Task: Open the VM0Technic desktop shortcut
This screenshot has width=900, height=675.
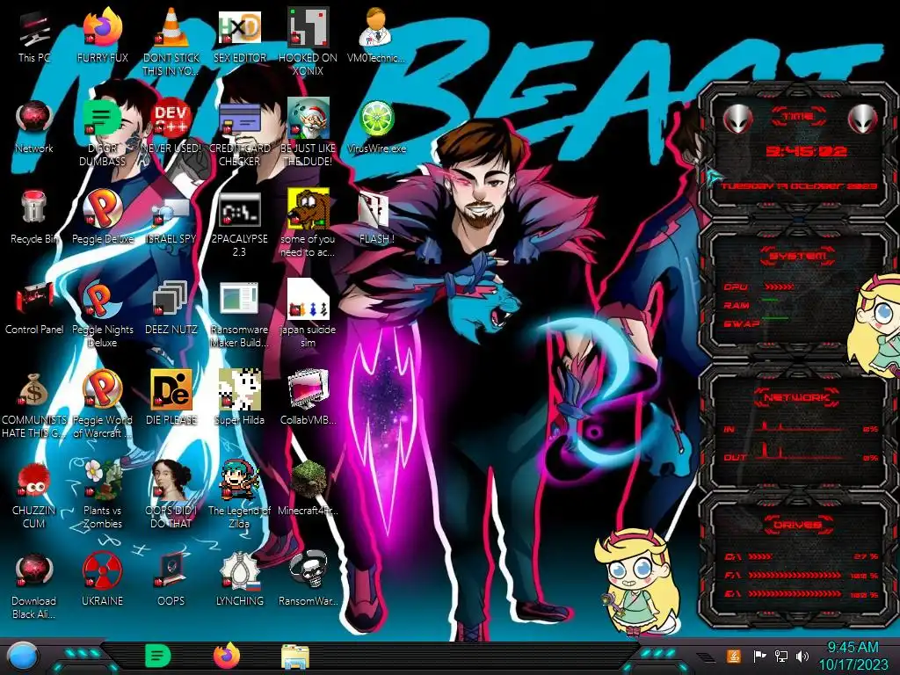Action: point(376,27)
